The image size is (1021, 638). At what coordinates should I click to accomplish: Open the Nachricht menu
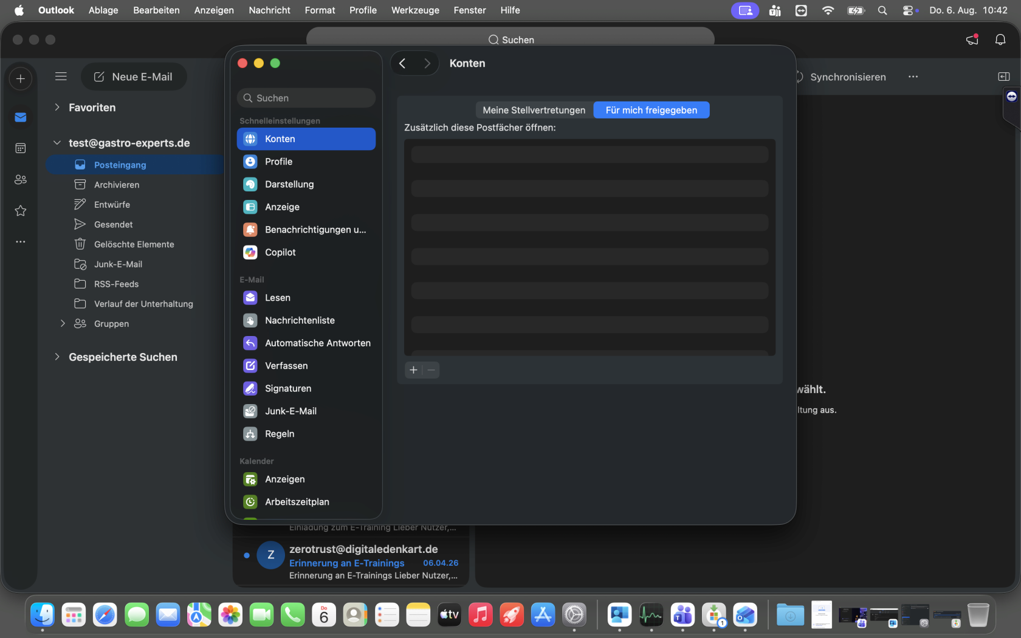[x=269, y=10]
